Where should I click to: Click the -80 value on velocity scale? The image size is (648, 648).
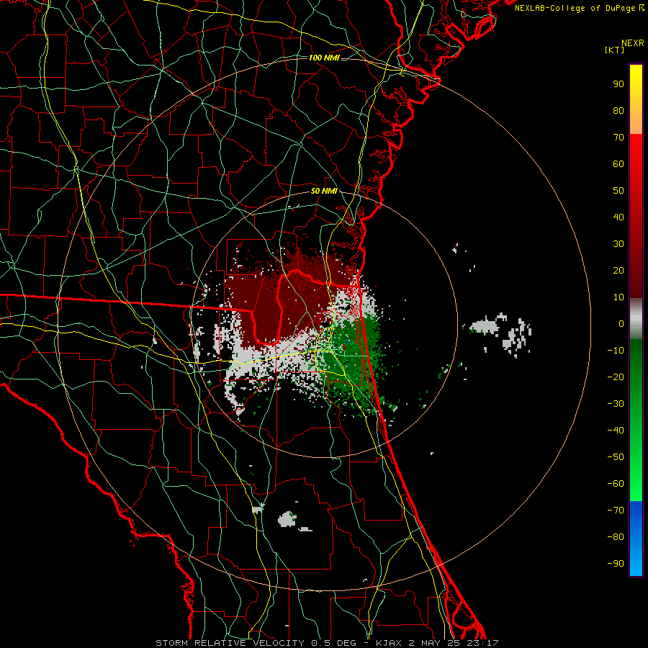[616, 537]
